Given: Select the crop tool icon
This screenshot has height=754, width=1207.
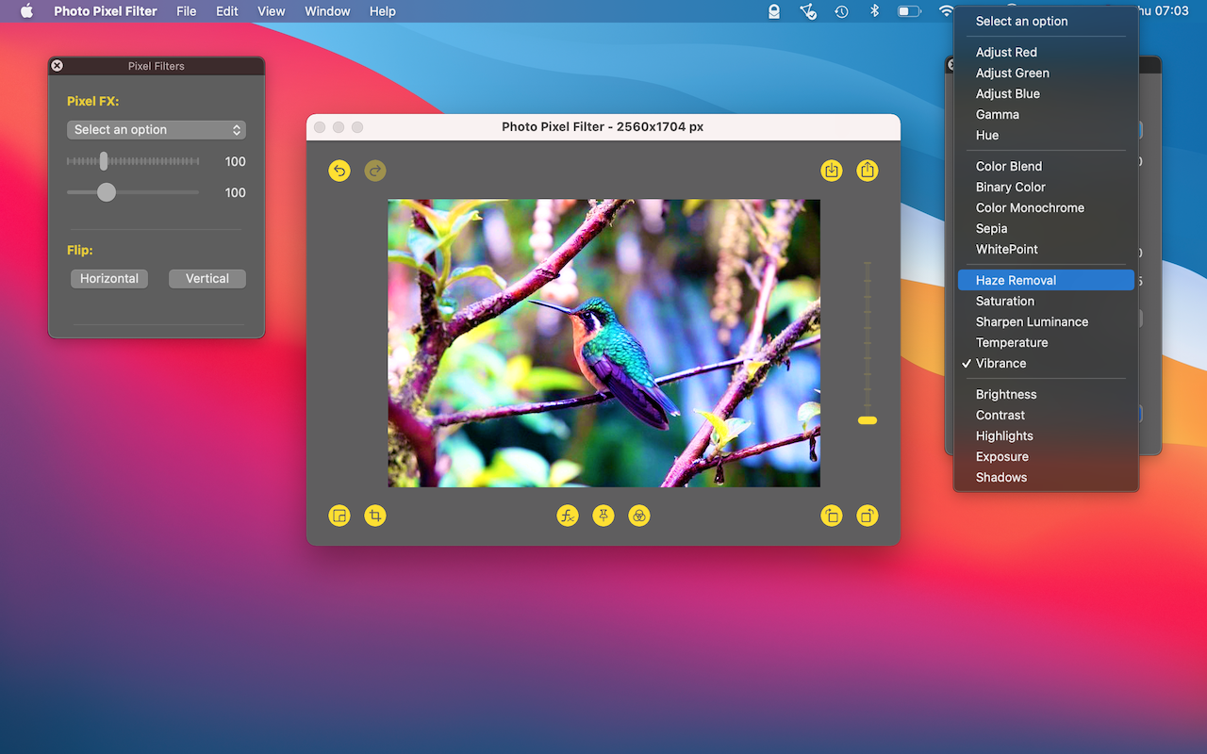Looking at the screenshot, I should (375, 516).
